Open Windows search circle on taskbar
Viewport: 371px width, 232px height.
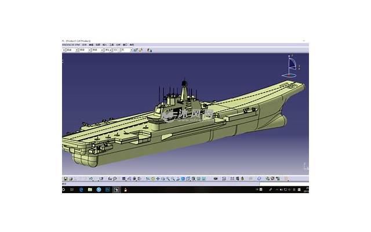[63, 190]
